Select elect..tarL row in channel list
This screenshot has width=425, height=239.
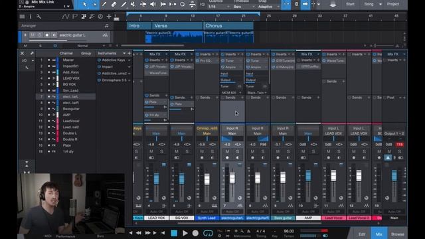(x=65, y=96)
